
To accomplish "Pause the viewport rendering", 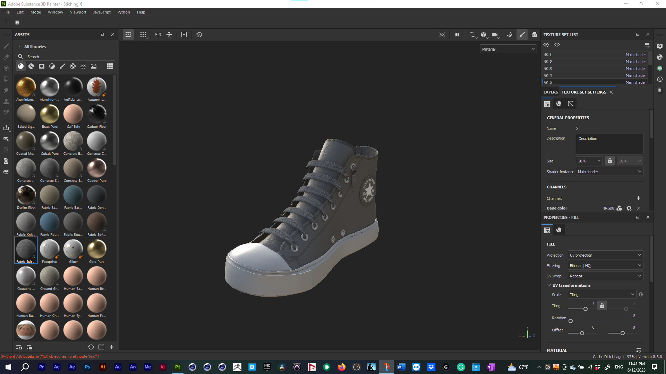I will point(457,35).
